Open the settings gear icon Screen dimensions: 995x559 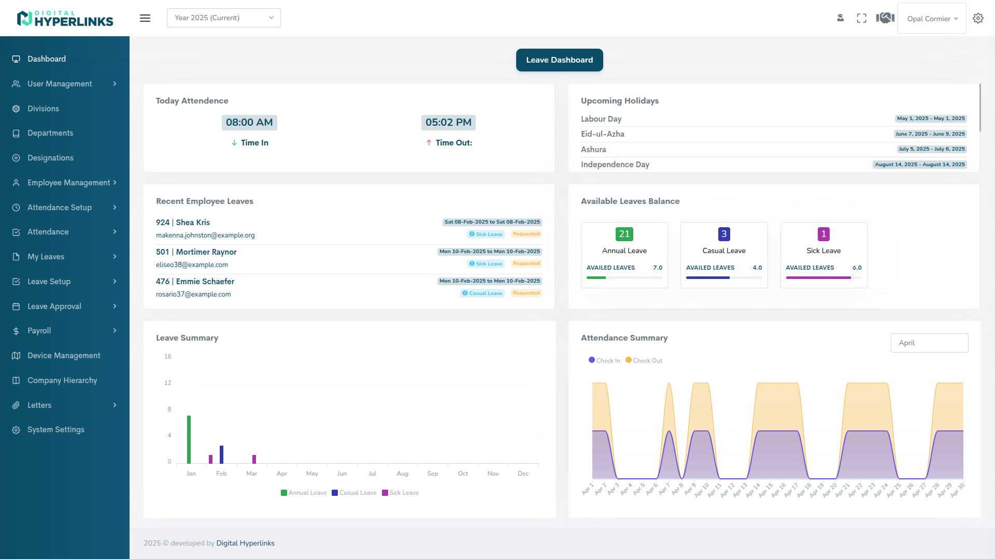coord(978,18)
